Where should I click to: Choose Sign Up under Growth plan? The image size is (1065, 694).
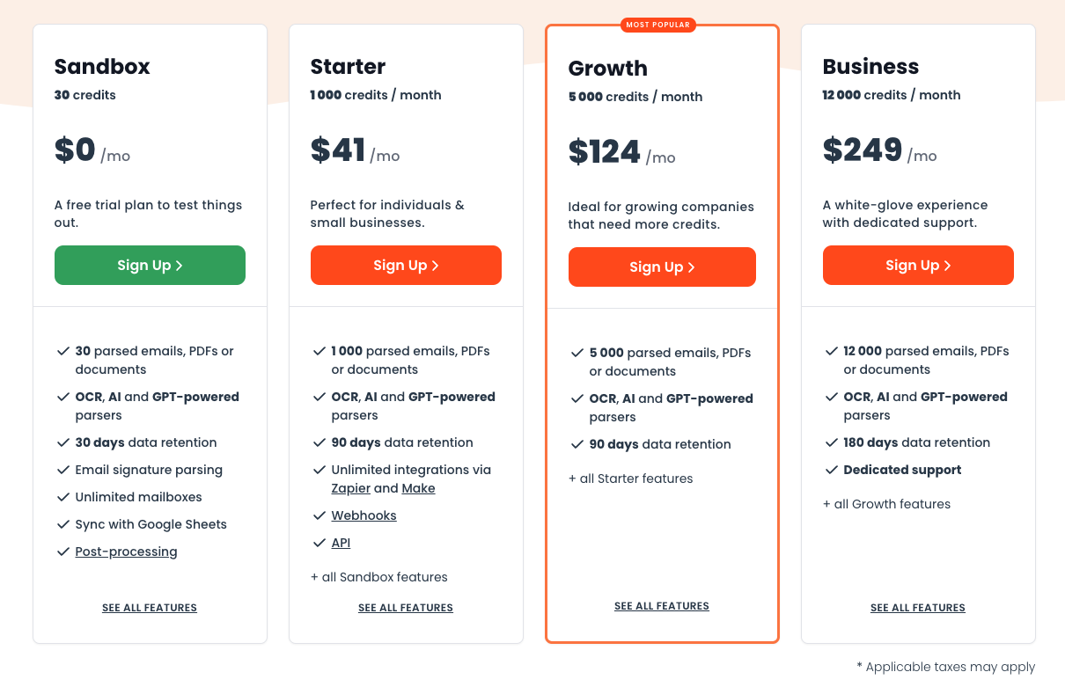662,267
